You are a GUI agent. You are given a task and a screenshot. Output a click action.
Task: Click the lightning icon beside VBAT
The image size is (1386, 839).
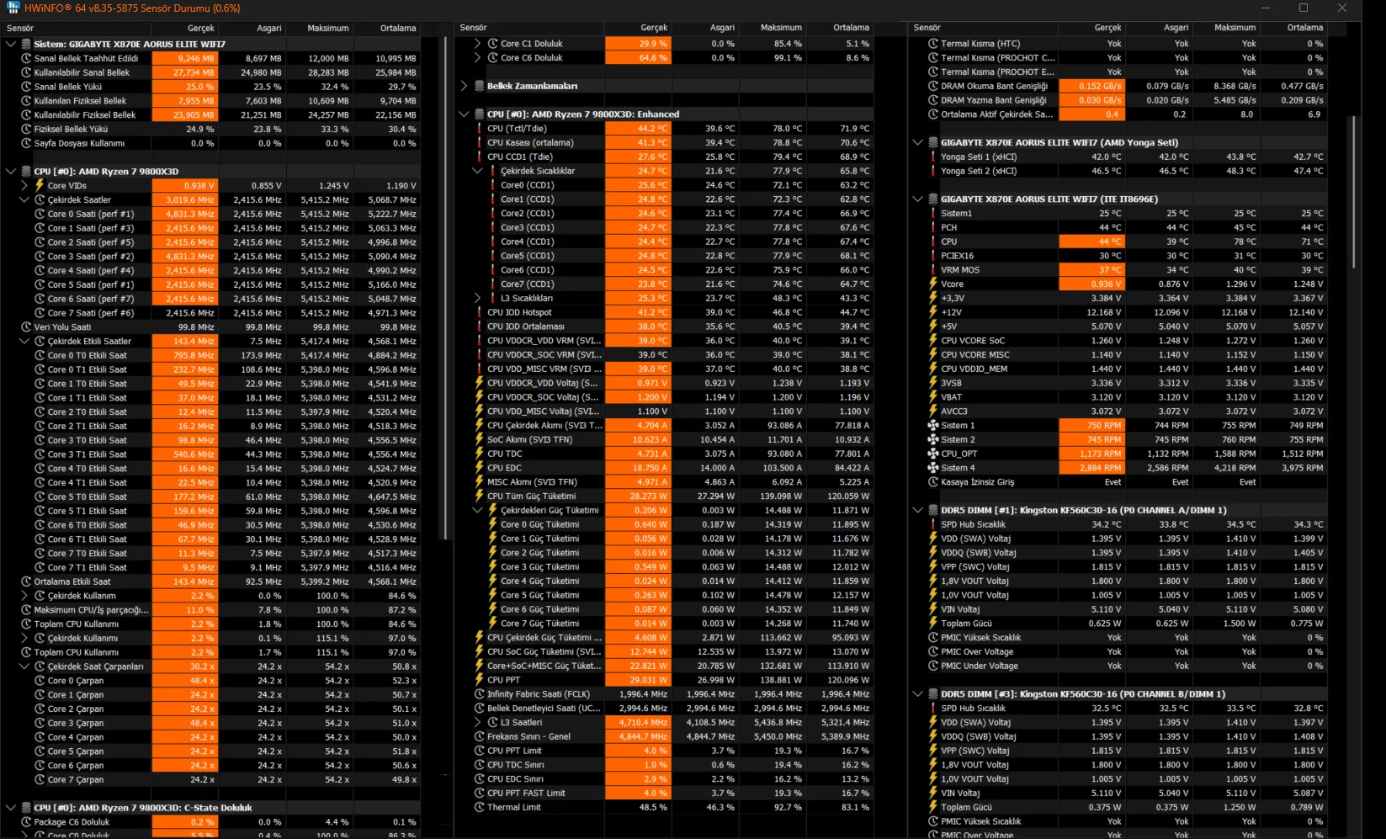pyautogui.click(x=933, y=397)
